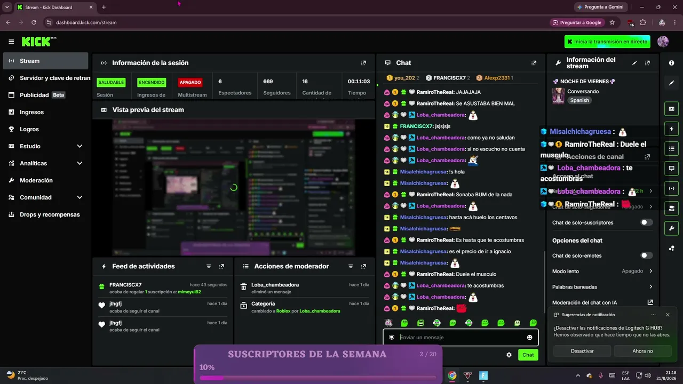Toggle Chat de solo-suscriptores switch
This screenshot has width=683, height=384.
pos(646,222)
